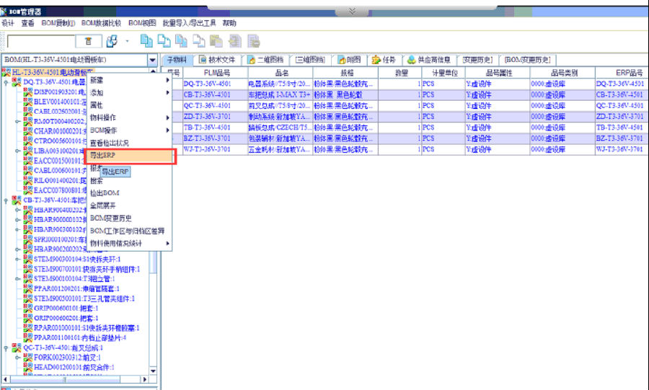
Task: Click the QC-T3-36V-4501 tree node icon
Action: tap(17, 347)
